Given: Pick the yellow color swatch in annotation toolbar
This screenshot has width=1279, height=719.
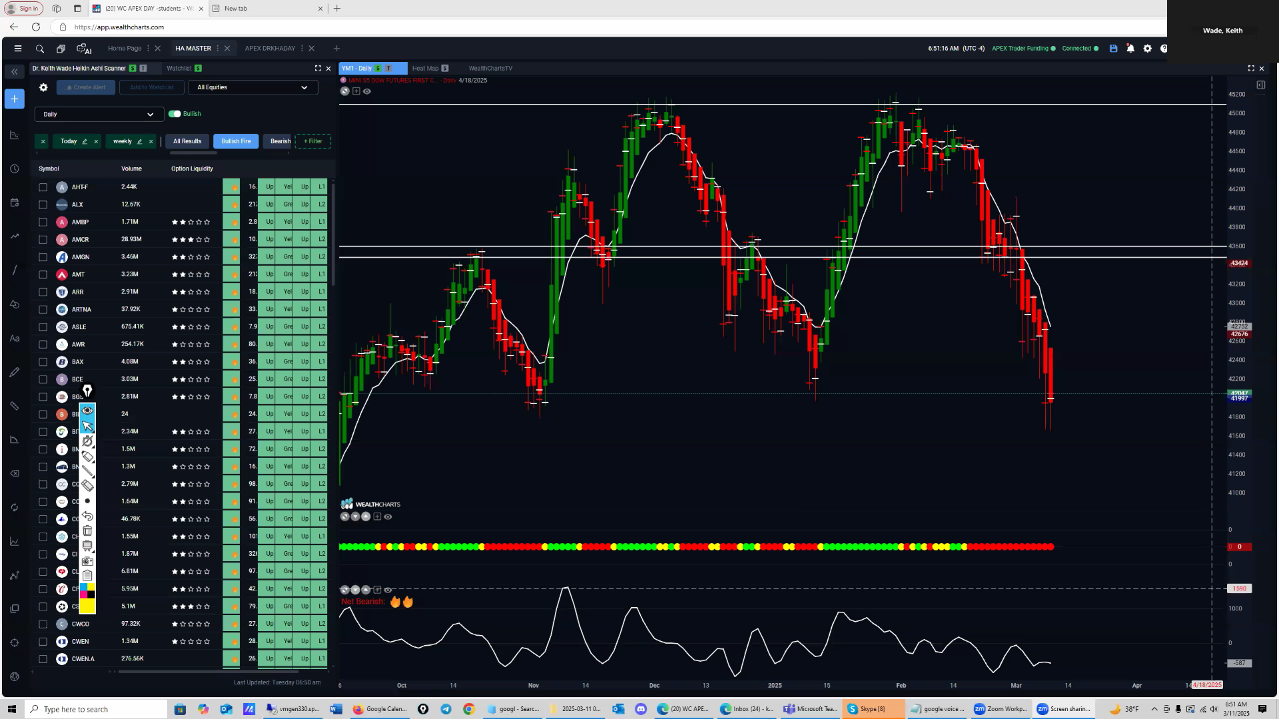Looking at the screenshot, I should click(x=87, y=606).
